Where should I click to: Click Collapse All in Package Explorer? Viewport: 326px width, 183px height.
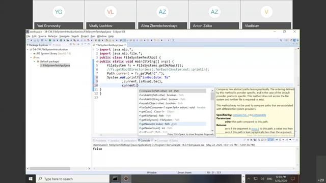[x=71, y=44]
